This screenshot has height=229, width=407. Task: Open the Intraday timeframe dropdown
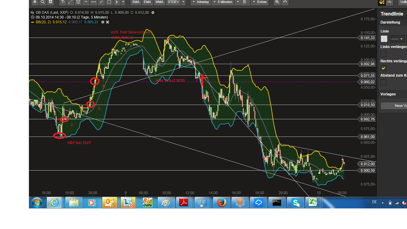(x=201, y=2)
